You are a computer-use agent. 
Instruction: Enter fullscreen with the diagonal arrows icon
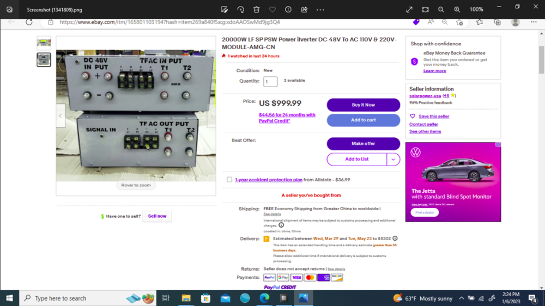point(409,10)
